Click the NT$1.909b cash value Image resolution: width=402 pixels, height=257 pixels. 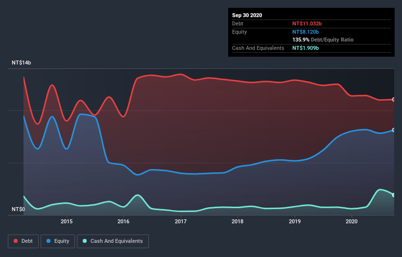[306, 48]
